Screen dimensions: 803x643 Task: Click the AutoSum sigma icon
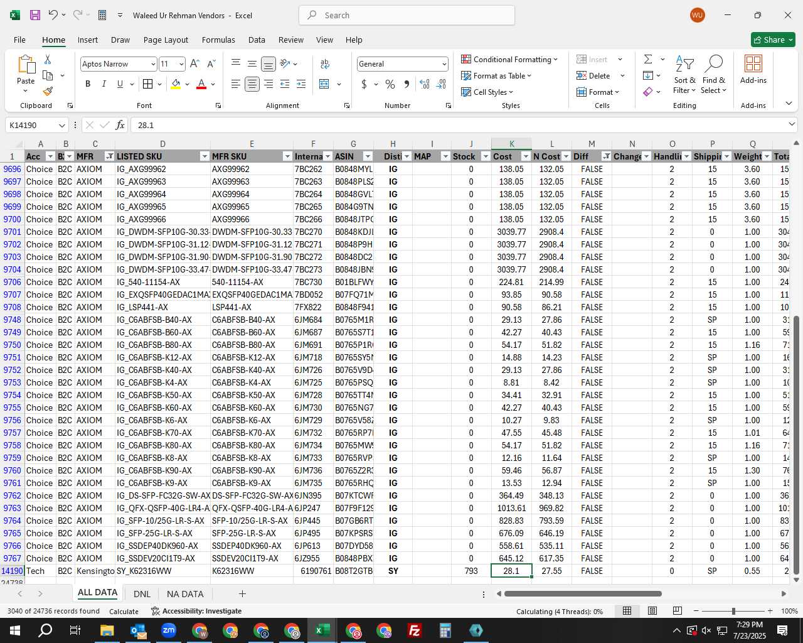[x=648, y=59]
